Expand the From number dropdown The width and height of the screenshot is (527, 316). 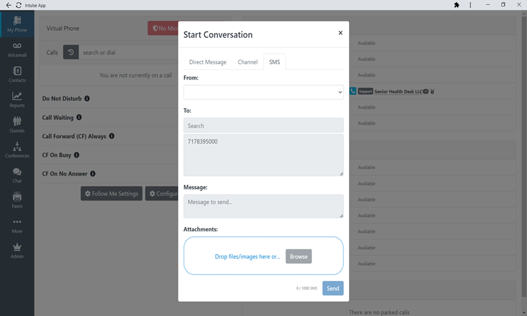(x=263, y=92)
